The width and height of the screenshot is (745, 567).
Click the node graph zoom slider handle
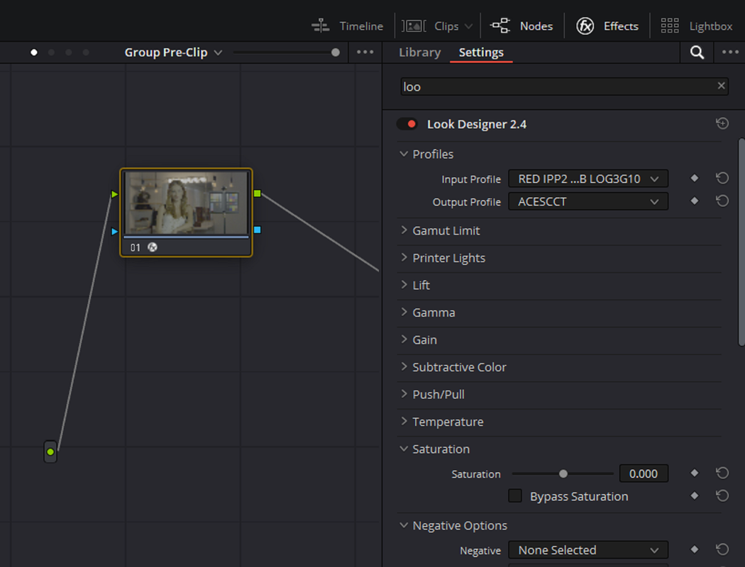[336, 52]
